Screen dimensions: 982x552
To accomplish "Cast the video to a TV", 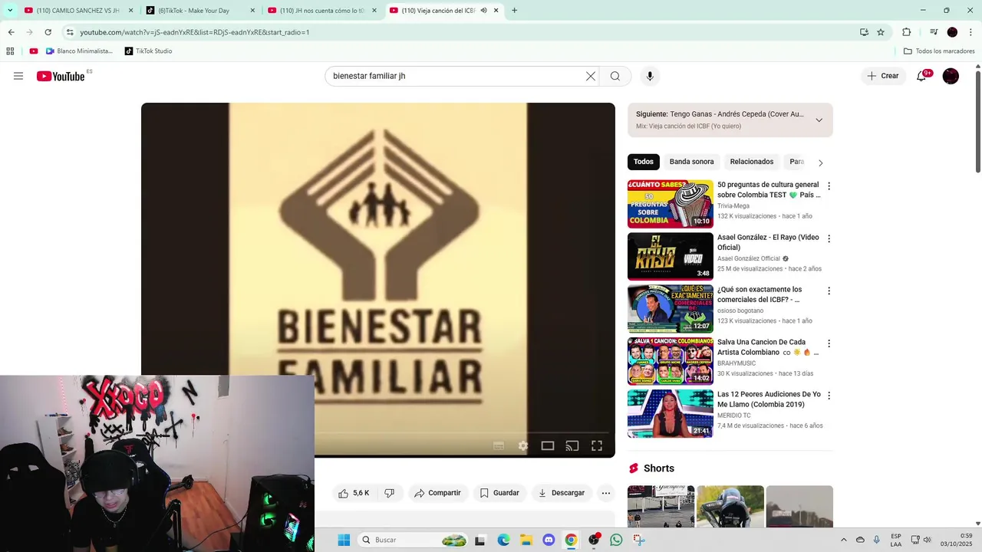I will tap(572, 445).
